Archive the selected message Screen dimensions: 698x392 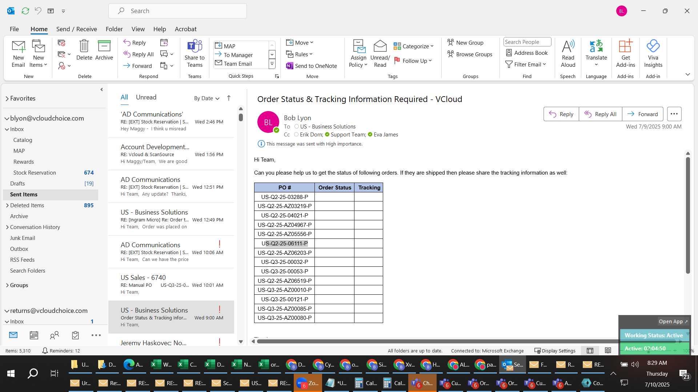pyautogui.click(x=104, y=50)
